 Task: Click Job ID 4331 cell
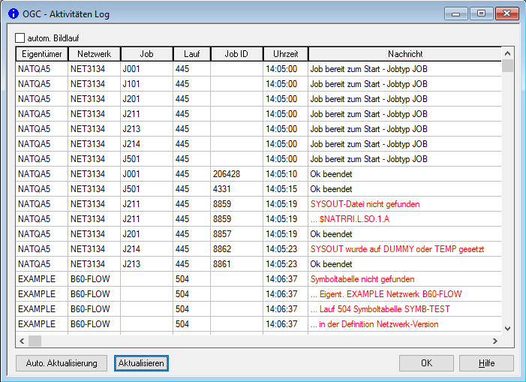coord(223,189)
